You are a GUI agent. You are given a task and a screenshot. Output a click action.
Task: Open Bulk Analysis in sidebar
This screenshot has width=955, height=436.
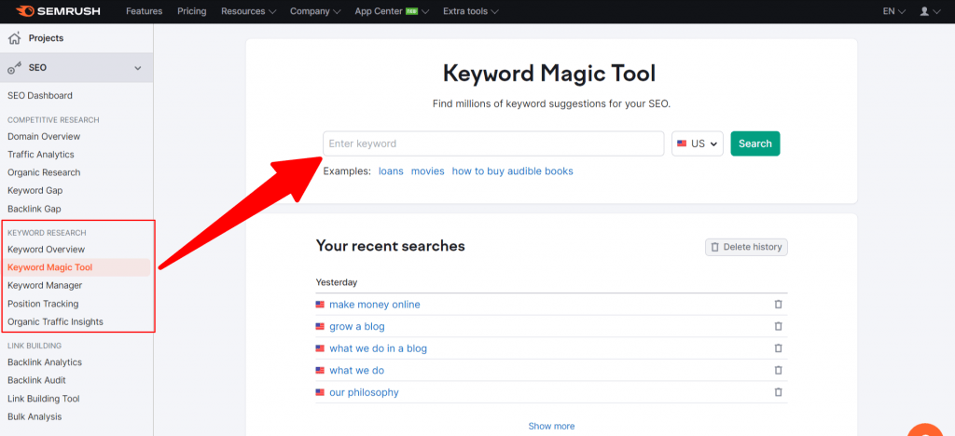click(x=35, y=416)
